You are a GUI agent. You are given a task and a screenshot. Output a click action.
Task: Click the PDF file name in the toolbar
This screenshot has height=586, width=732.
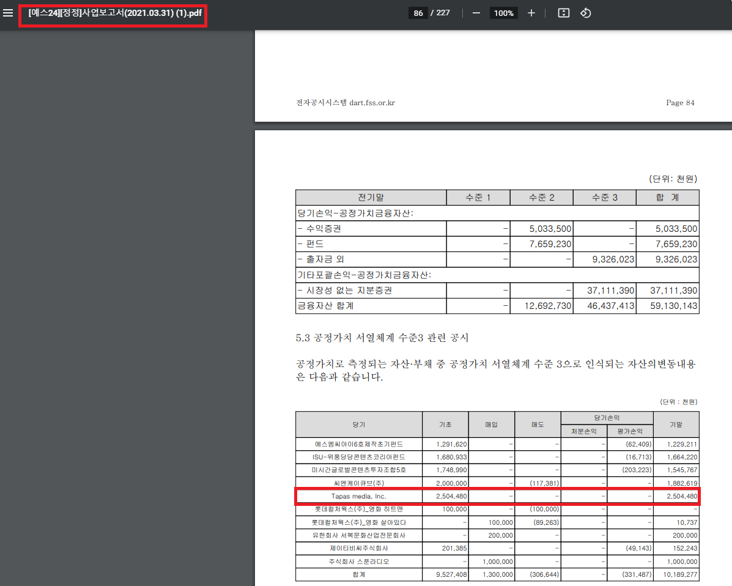(x=115, y=13)
